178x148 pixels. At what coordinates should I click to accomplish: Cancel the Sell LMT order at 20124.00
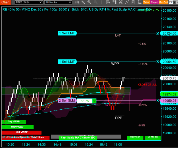(157, 33)
